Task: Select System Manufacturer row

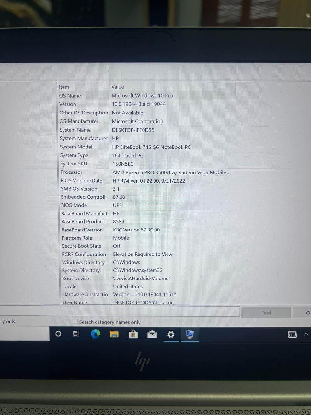Action: [147, 138]
